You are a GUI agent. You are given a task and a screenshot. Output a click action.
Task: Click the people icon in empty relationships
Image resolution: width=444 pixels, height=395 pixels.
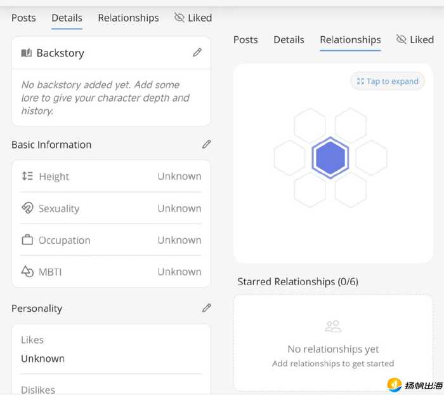pos(333,326)
